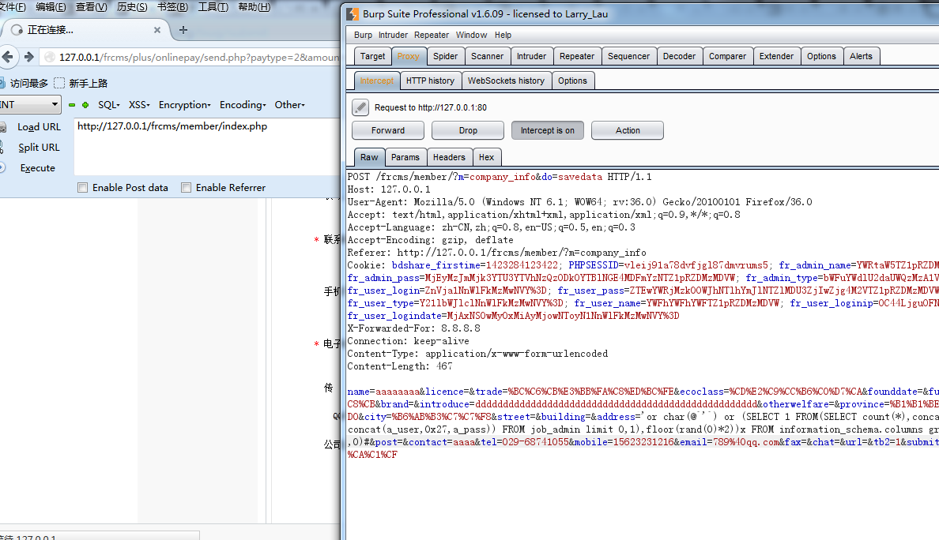This screenshot has width=939, height=540.
Task: Switch to the Target tab
Action: coord(372,56)
